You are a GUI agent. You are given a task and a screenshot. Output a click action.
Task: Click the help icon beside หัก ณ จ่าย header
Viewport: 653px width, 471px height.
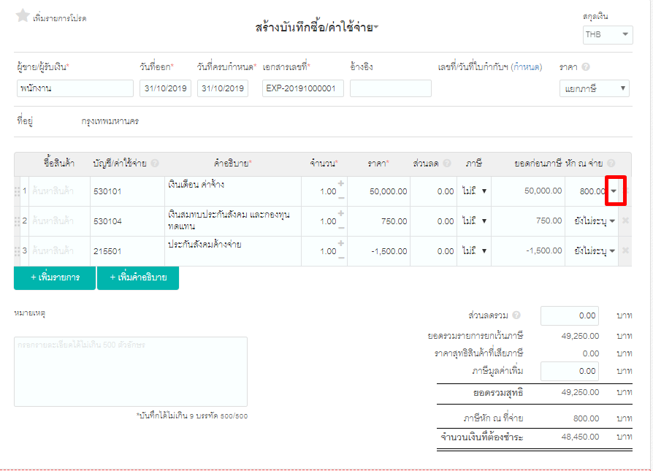[611, 163]
